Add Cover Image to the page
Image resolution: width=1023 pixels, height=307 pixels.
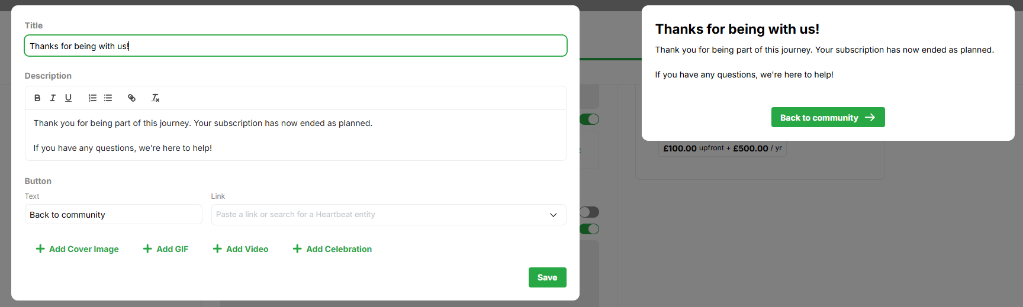78,249
